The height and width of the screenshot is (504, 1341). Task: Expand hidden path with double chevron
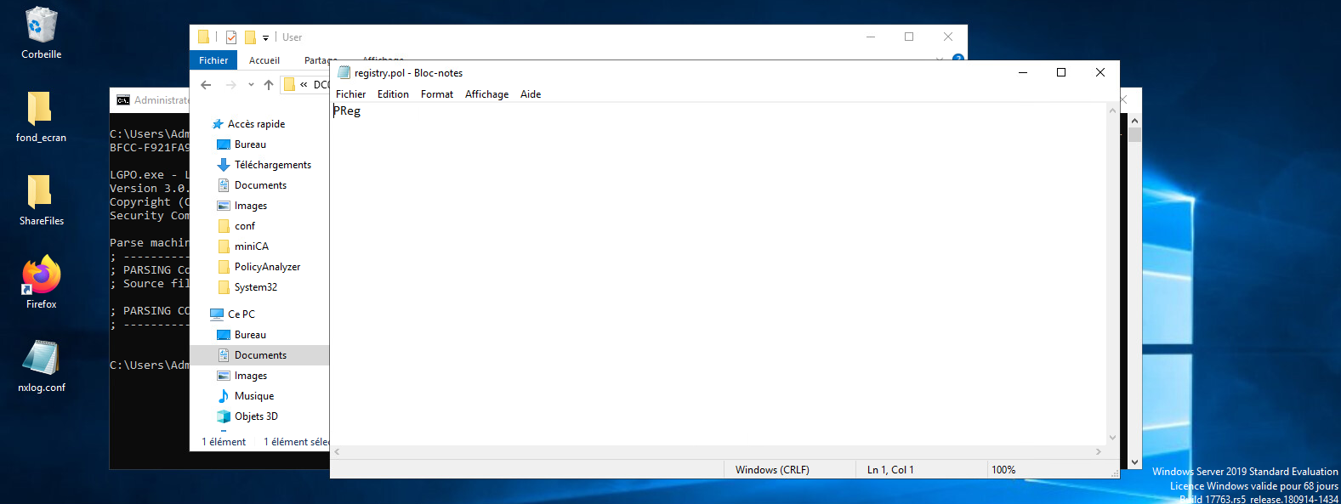click(x=304, y=85)
